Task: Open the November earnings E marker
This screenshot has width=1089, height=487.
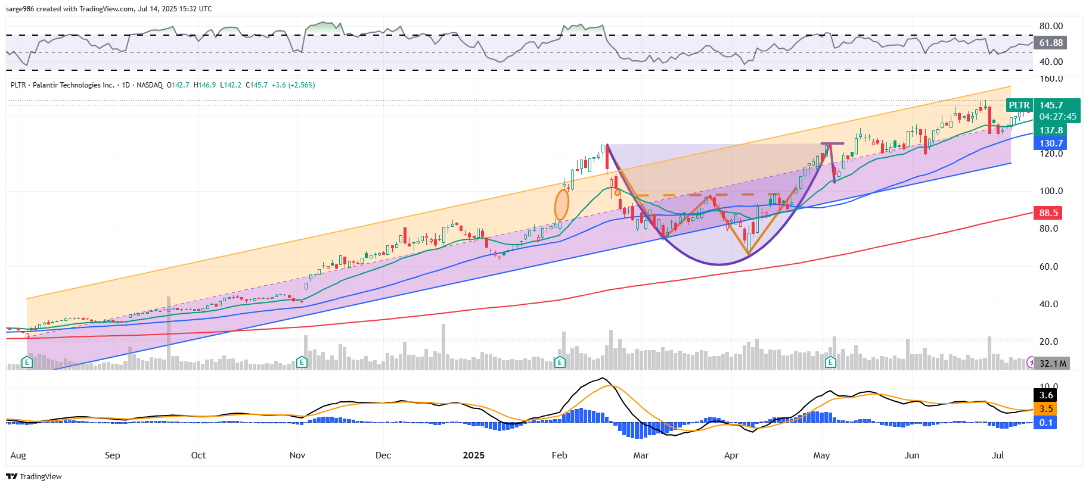Action: pyautogui.click(x=302, y=362)
